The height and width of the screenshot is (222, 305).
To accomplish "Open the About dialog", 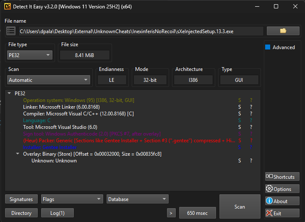I will tap(282, 201).
